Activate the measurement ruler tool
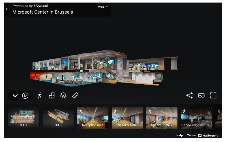Image resolution: width=225 pixels, height=142 pixels. [x=75, y=96]
